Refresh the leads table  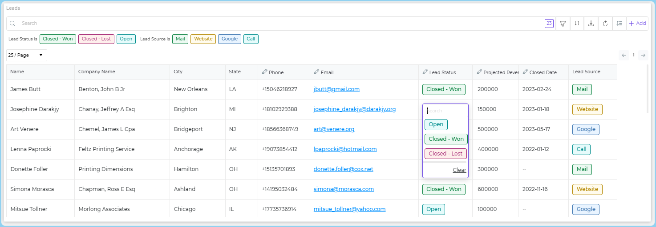(605, 24)
